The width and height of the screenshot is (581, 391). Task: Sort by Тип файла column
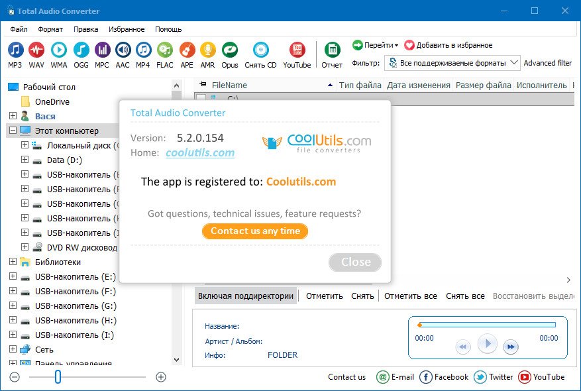click(x=360, y=85)
